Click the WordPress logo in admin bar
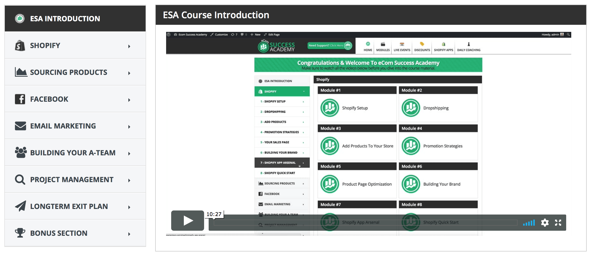 (169, 35)
